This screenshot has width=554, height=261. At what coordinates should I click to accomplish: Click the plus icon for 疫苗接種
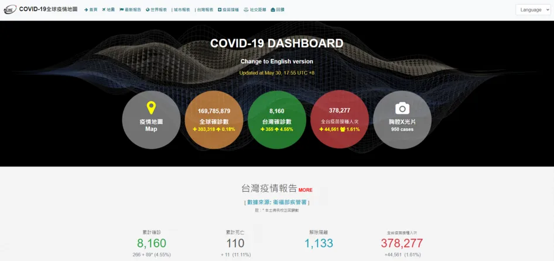click(x=219, y=10)
